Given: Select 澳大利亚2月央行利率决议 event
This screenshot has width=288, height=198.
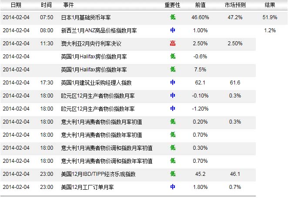Looking at the screenshot, I should [x=91, y=44].
